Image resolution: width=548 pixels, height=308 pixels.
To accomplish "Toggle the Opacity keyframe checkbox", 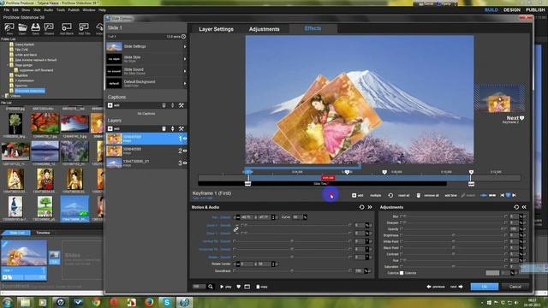I will pos(402,229).
